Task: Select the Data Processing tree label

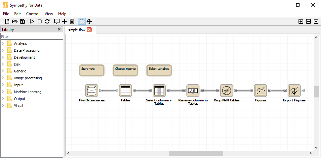Action: pos(27,50)
